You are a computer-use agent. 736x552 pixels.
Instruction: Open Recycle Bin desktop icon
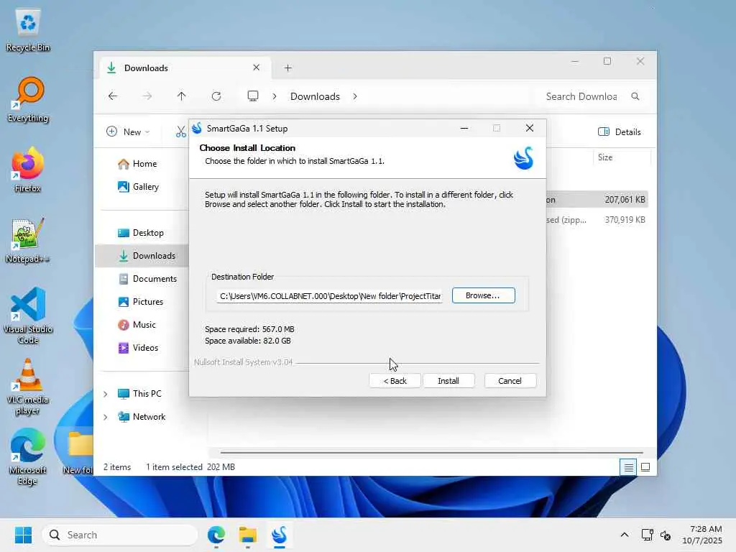(28, 29)
